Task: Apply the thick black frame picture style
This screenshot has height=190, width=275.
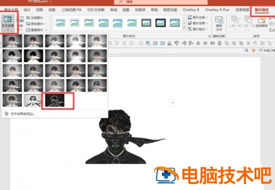Action: point(160,23)
